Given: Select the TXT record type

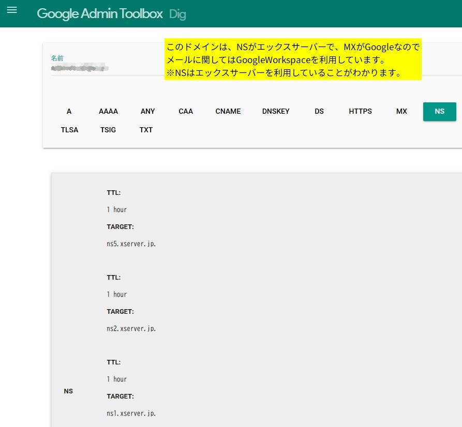Looking at the screenshot, I should pyautogui.click(x=146, y=130).
